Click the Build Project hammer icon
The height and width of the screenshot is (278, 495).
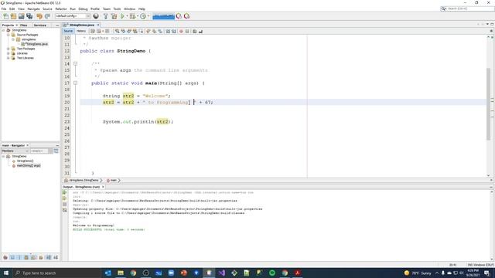[x=106, y=16]
